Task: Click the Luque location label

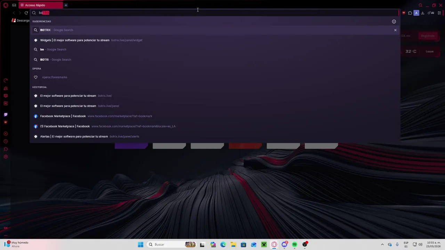Action: (x=430, y=51)
